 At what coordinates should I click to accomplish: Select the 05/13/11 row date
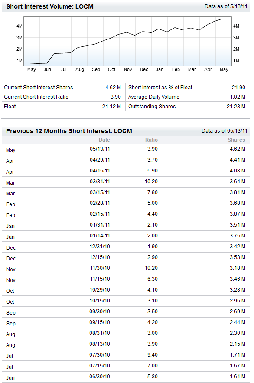(x=100, y=149)
